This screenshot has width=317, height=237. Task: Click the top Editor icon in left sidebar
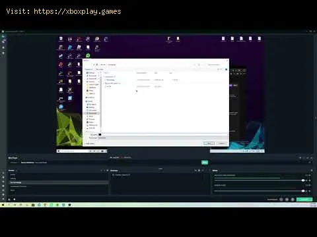(3, 36)
